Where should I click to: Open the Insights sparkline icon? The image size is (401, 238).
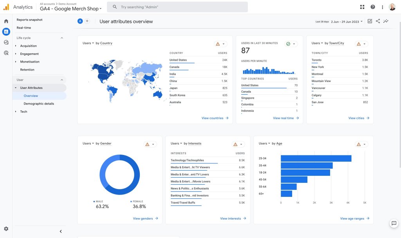[x=386, y=21]
